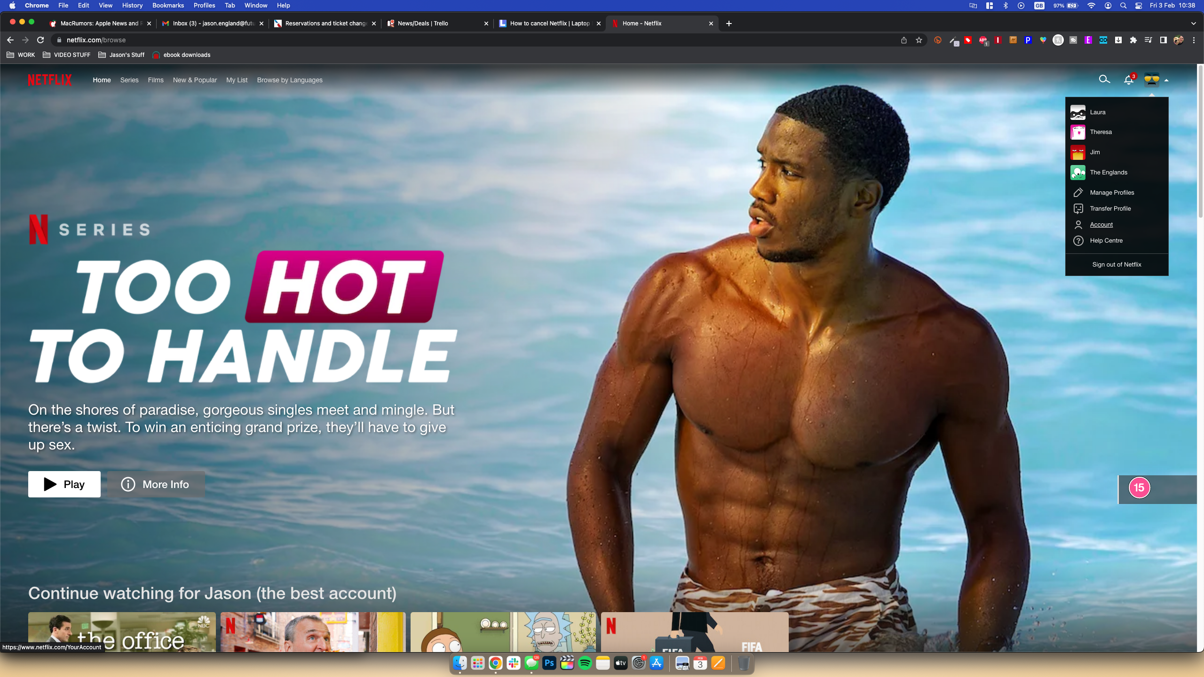Expand the tab search chevron
The width and height of the screenshot is (1204, 677).
tap(1193, 24)
